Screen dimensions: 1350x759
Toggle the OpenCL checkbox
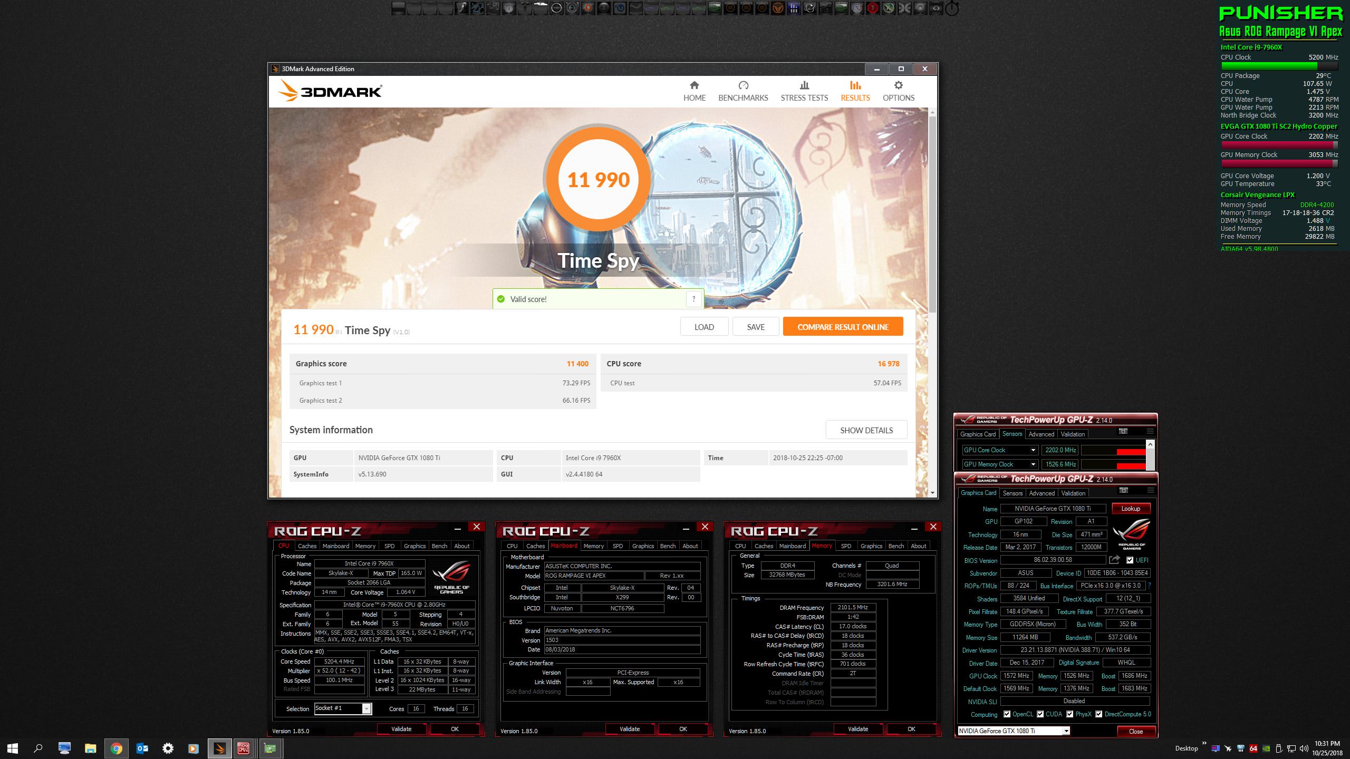[x=1007, y=714]
